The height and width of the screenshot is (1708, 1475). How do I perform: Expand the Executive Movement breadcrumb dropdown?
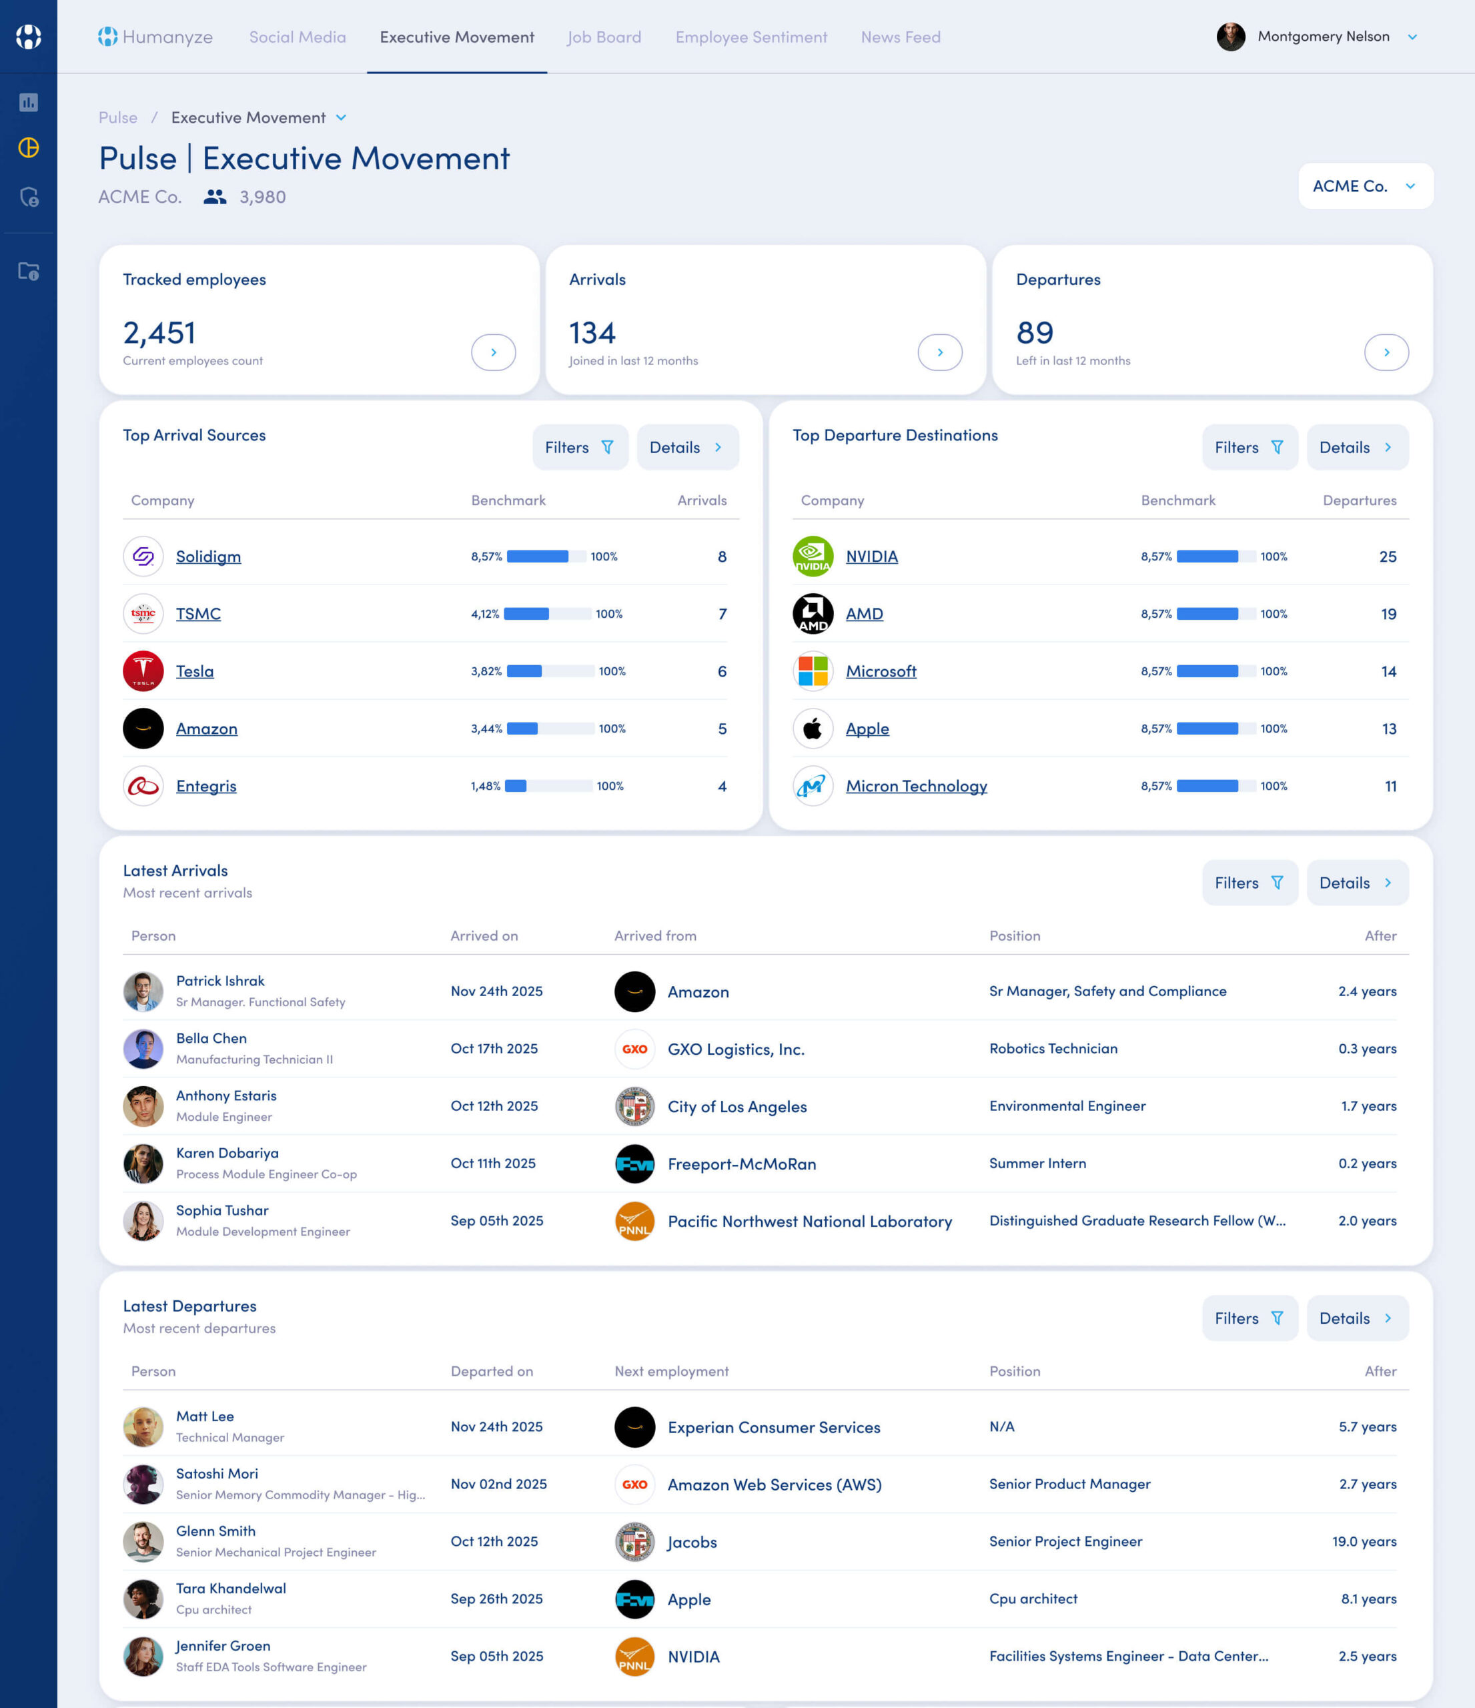coord(342,118)
